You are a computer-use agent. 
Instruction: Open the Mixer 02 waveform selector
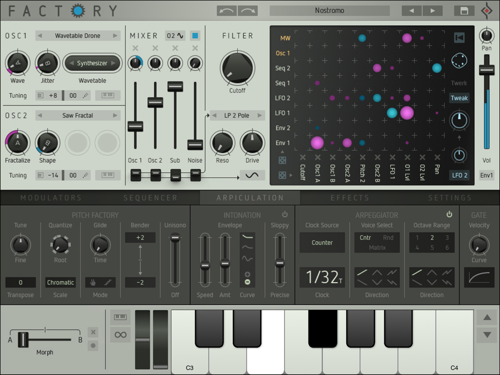coord(175,36)
